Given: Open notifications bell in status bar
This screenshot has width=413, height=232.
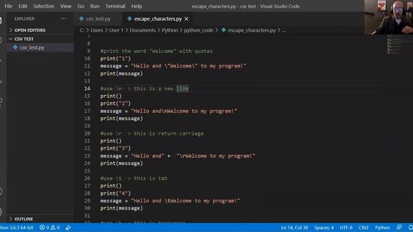Looking at the screenshot, I should [410, 227].
